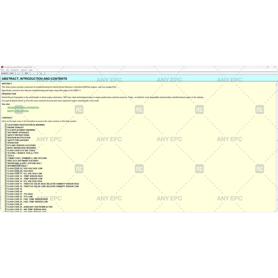Open Flash Code 11 VSG Voltage Low icon

point(6,168)
